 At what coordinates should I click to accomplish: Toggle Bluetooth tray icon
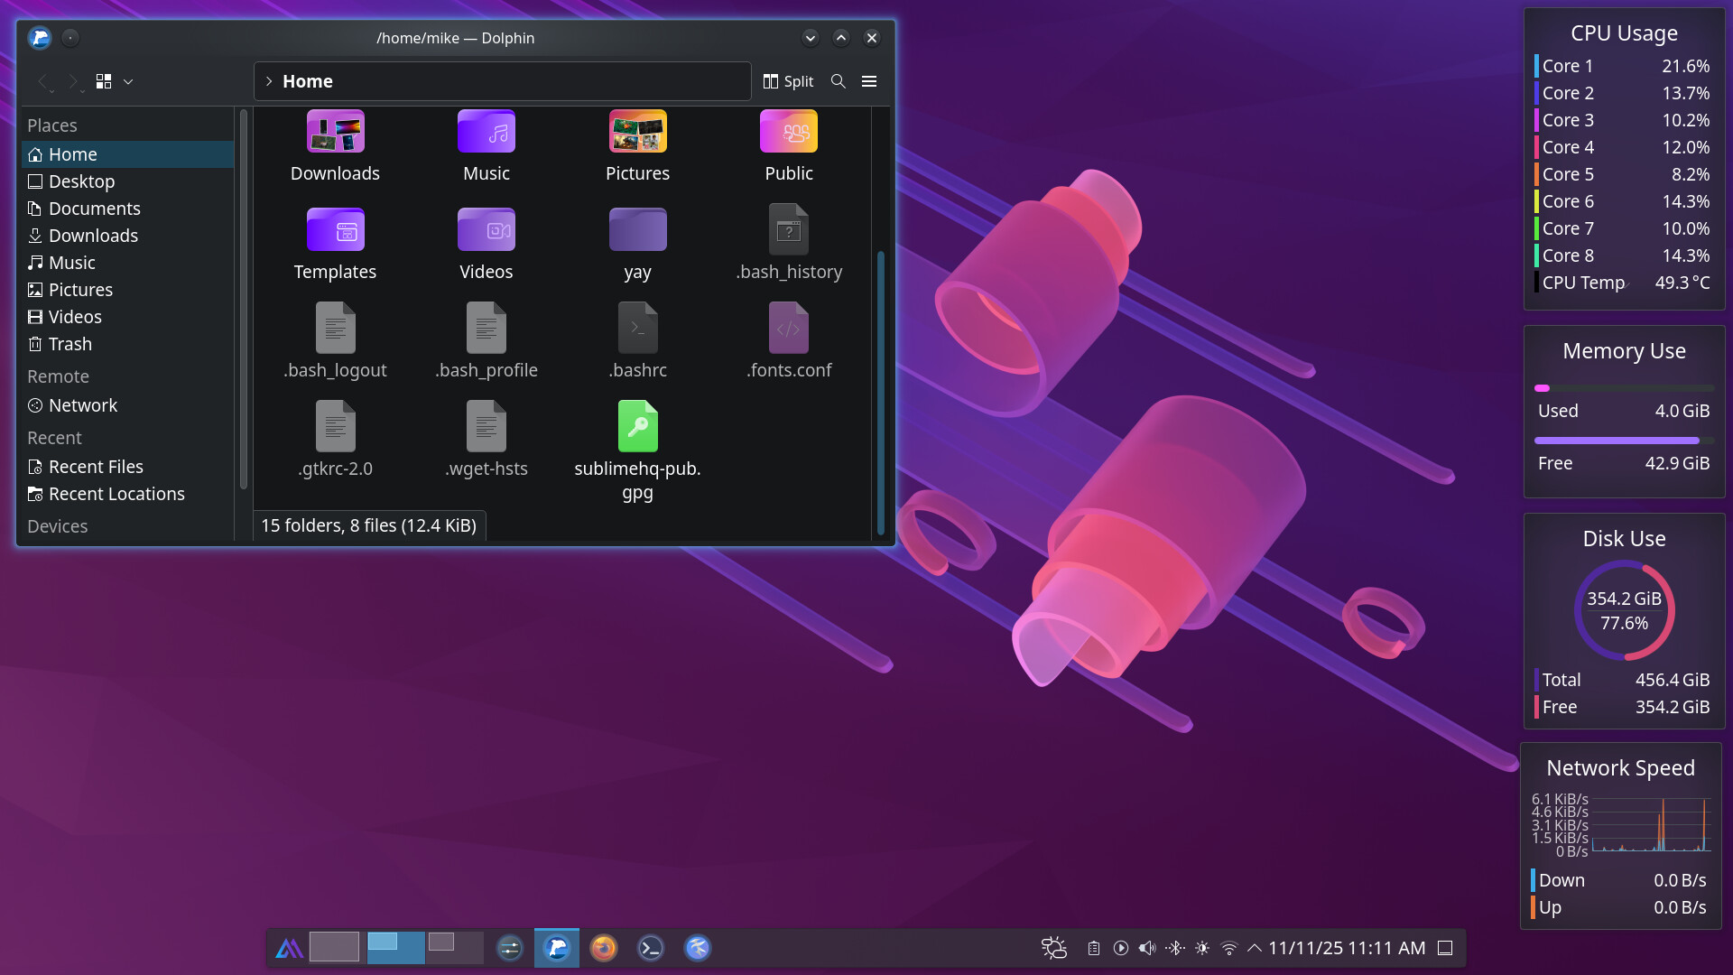pyautogui.click(x=1174, y=948)
